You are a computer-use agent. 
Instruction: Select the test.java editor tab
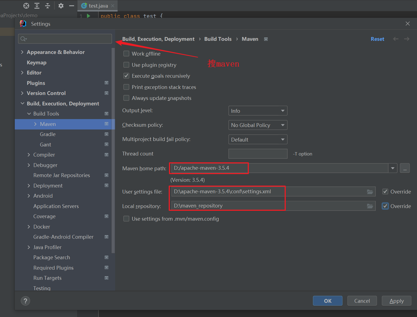[x=98, y=6]
